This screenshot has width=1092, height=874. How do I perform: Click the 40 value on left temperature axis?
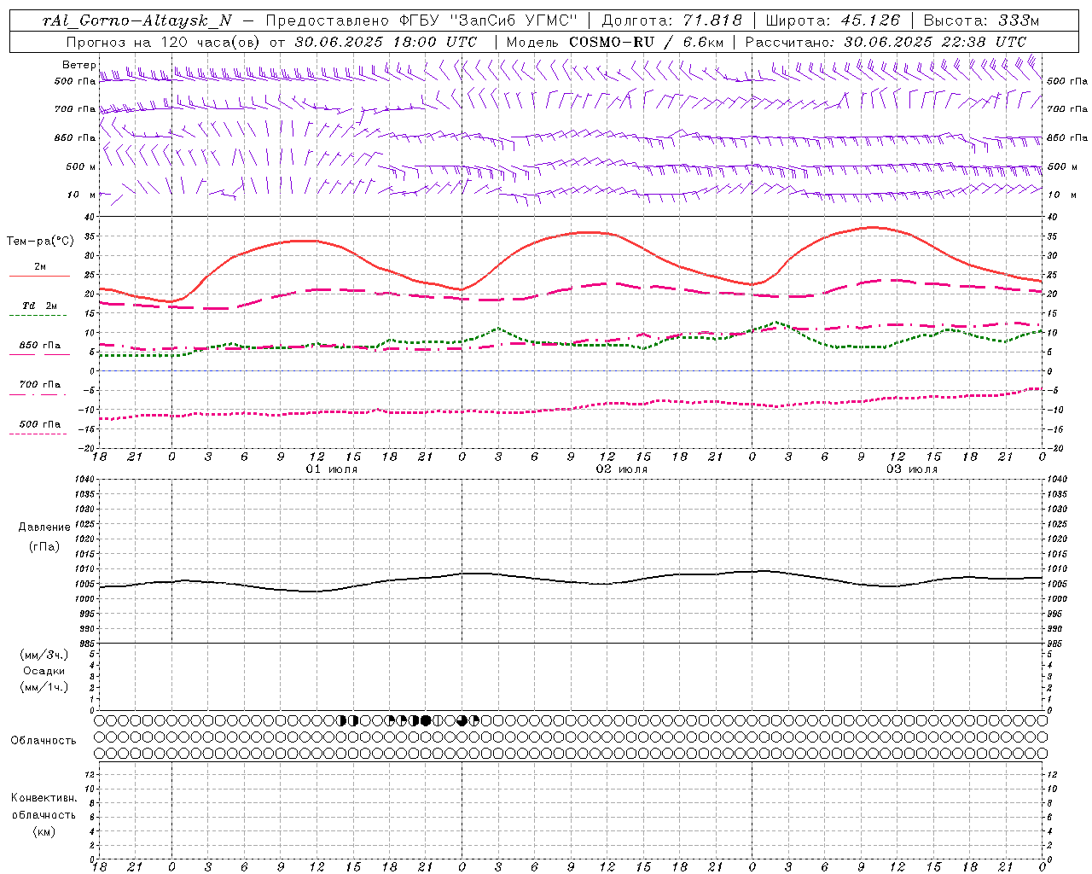(x=90, y=217)
